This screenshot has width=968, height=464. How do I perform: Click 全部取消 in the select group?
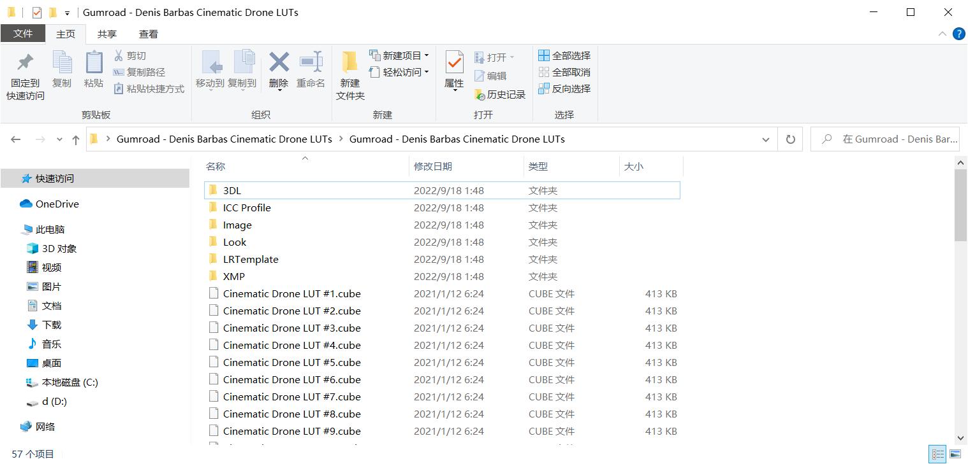[x=564, y=73]
